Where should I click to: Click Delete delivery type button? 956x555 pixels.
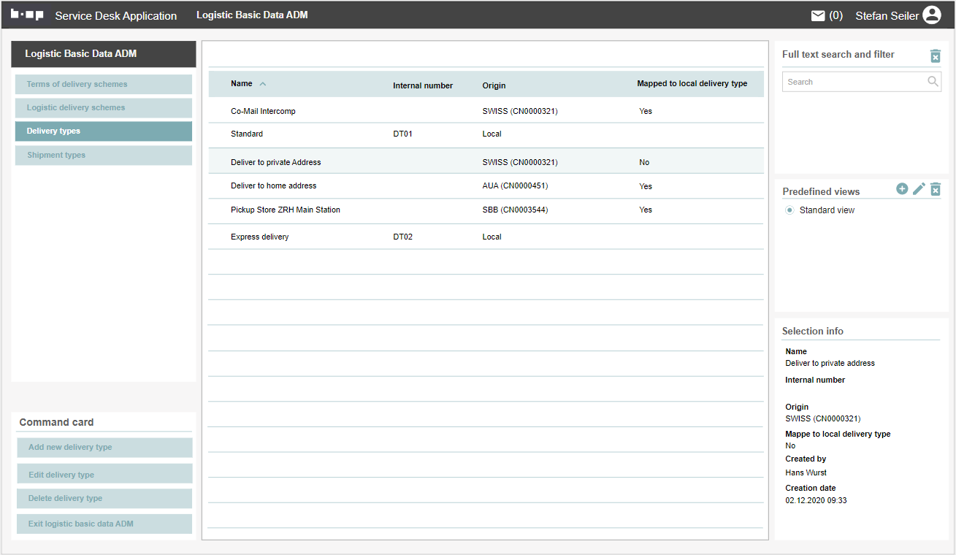coord(104,499)
